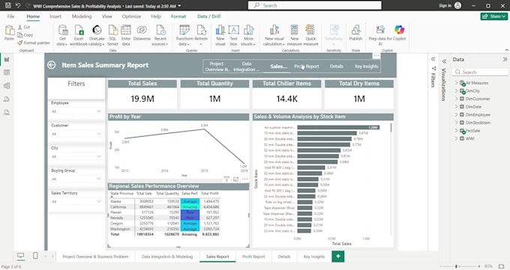Switch to Model view in left sidebar
510x270 pixels.
coord(7,86)
